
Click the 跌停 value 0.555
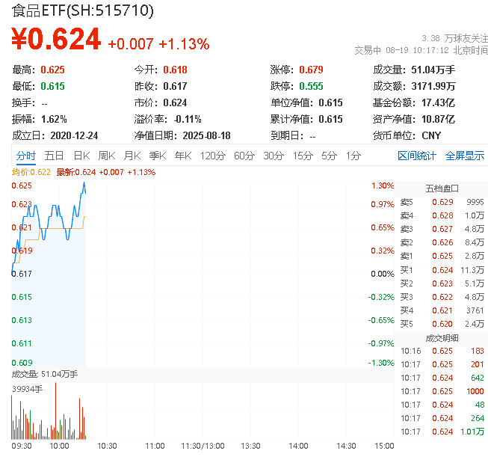[x=311, y=86]
